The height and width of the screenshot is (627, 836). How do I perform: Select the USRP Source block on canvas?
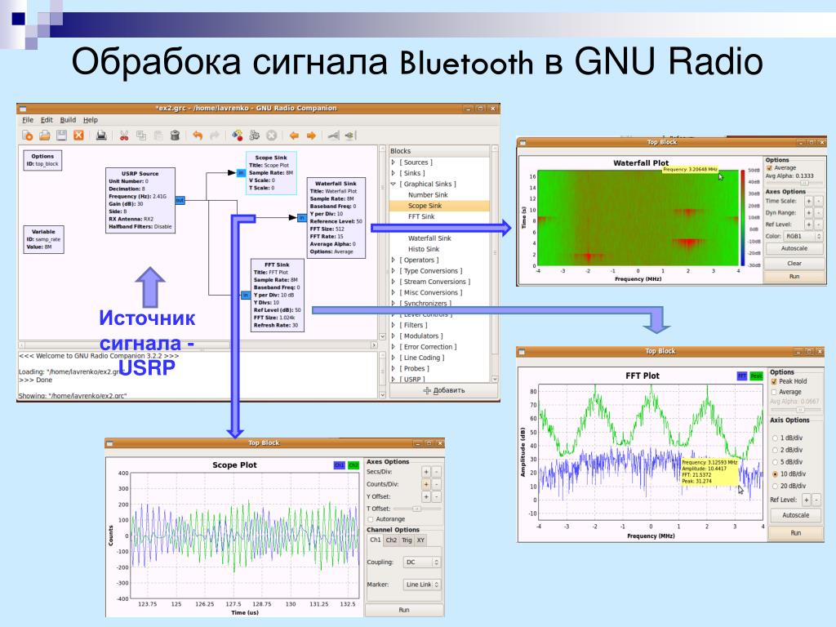coord(140,200)
